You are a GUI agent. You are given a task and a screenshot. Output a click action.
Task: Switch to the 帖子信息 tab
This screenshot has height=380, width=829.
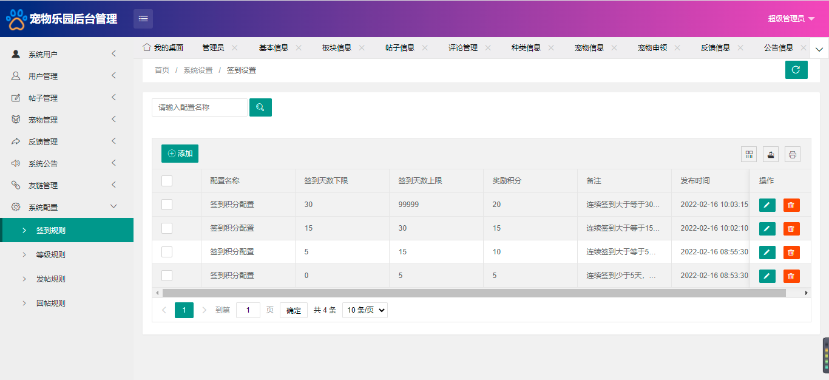coord(399,47)
